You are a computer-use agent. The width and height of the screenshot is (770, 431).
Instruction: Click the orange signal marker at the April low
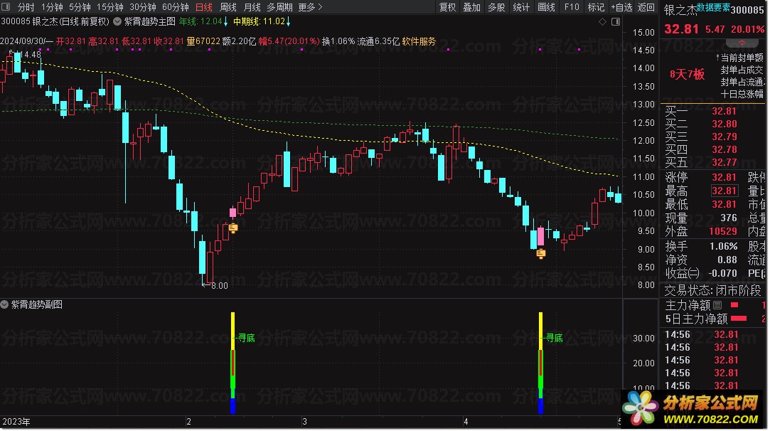click(540, 254)
